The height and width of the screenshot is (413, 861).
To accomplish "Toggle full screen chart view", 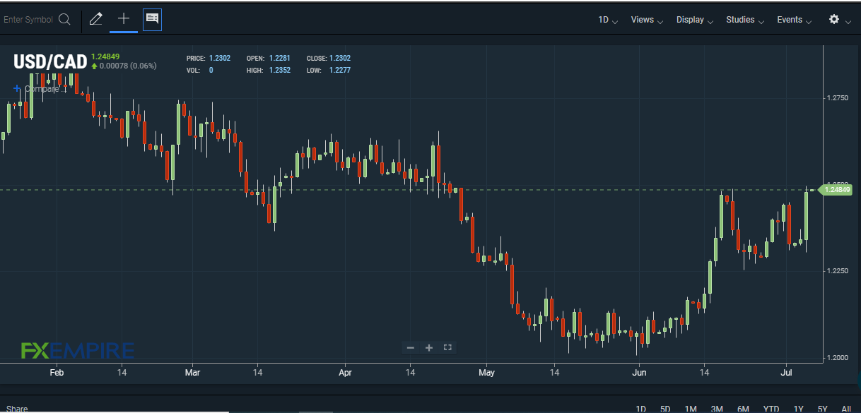I will [447, 347].
